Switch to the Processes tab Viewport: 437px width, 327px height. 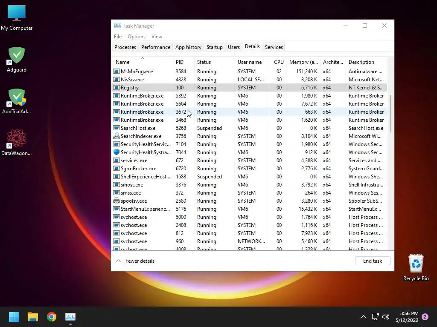pyautogui.click(x=125, y=47)
